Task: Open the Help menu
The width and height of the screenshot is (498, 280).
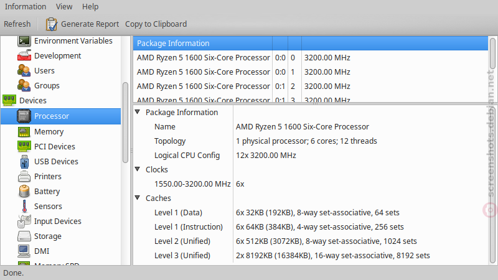Action: [90, 7]
